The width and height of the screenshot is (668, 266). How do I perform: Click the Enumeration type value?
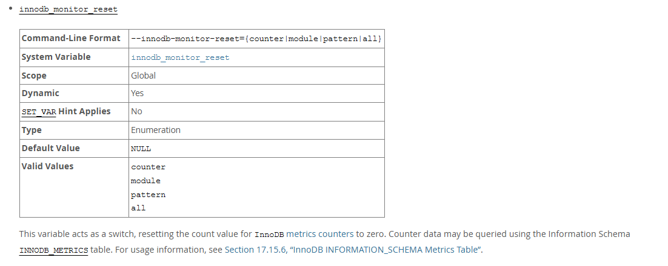click(x=156, y=130)
